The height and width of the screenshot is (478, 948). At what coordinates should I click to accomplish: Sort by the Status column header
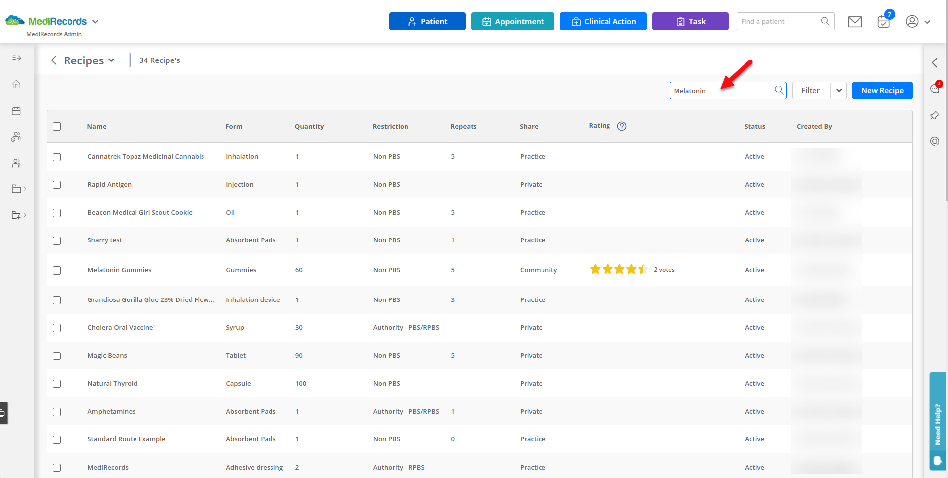tap(755, 126)
